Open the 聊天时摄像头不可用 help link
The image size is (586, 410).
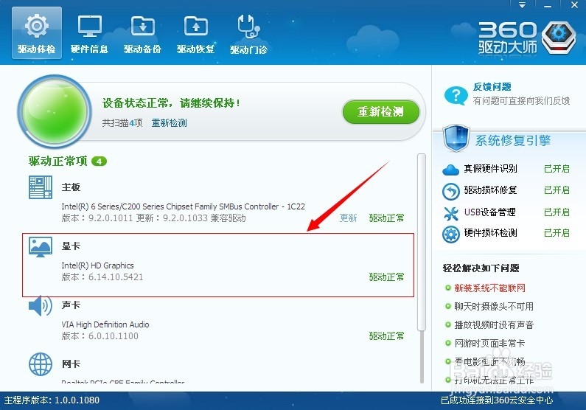coord(493,307)
